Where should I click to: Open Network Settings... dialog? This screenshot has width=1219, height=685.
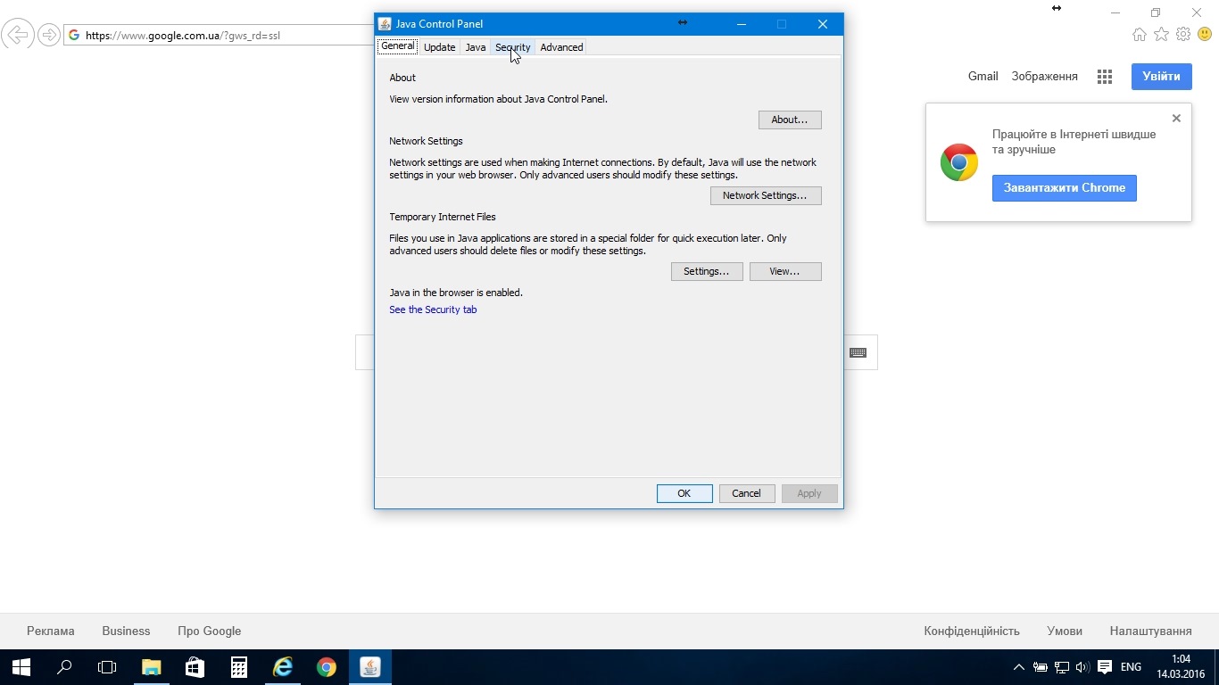coord(766,195)
